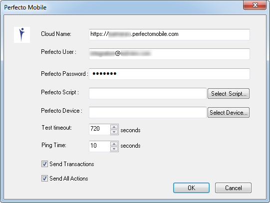Open the Select Script browser
Viewport: 270px width, 203px height.
(229, 94)
